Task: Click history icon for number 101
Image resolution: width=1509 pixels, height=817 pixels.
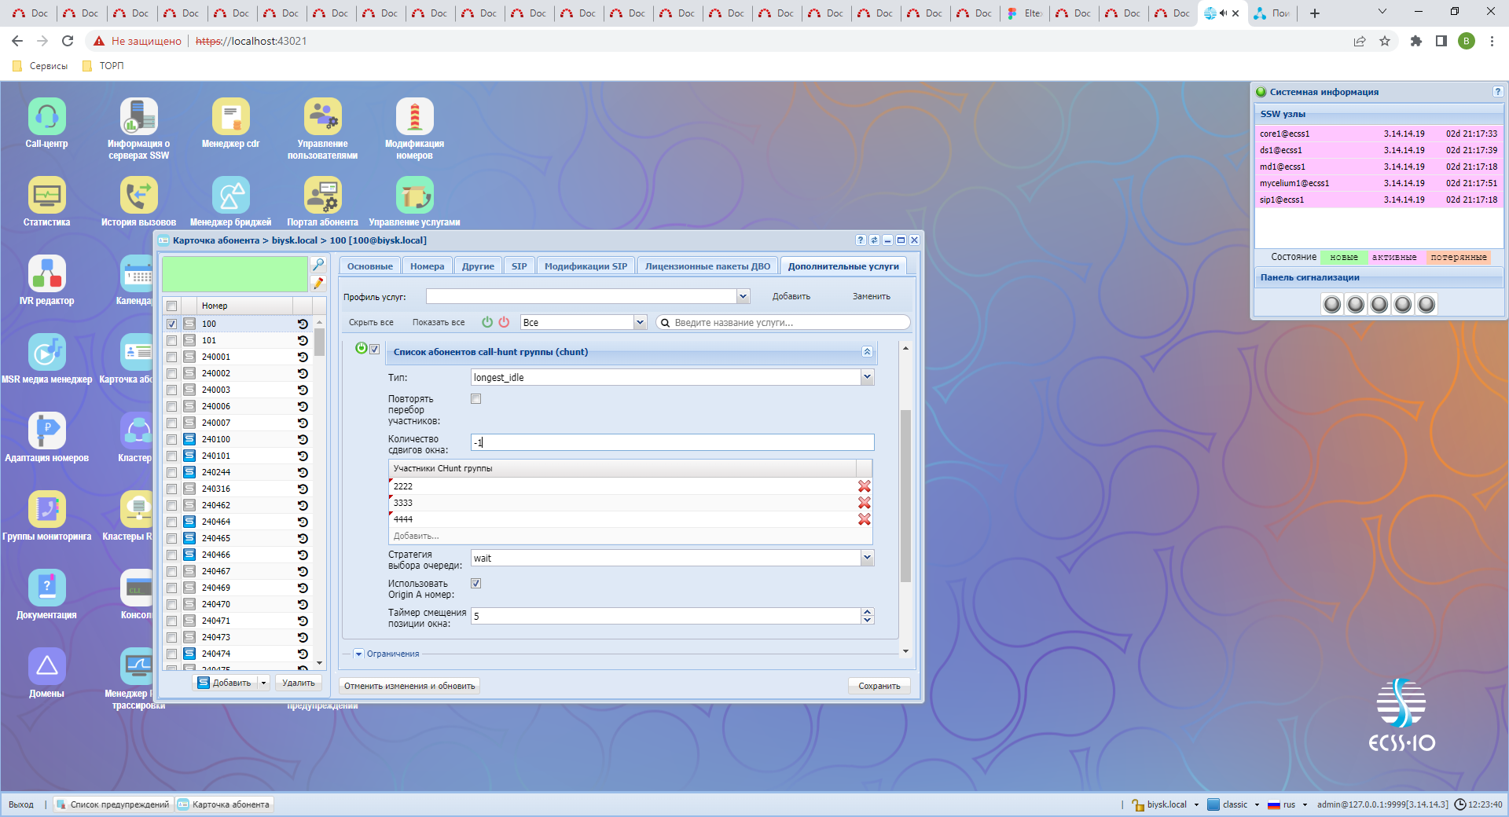Action: 303,340
